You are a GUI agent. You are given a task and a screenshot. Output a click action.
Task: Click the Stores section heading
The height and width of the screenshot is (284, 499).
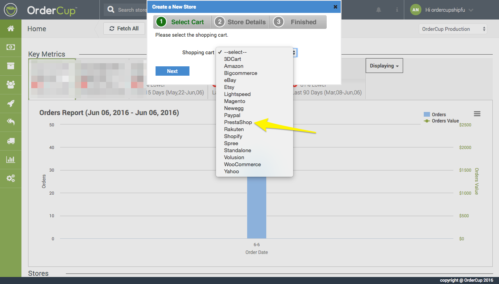[38, 273]
